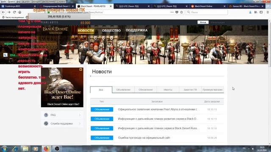Select the Заметки ГМ news filter tab
The height and width of the screenshot is (152, 271).
(x=190, y=90)
